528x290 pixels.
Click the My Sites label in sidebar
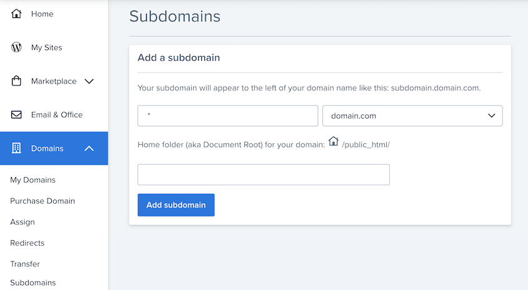[47, 48]
